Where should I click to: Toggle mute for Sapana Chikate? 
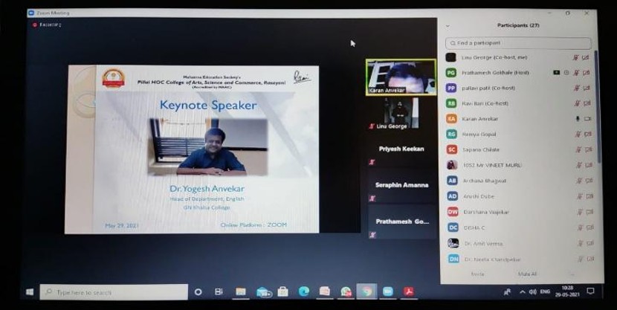click(577, 150)
